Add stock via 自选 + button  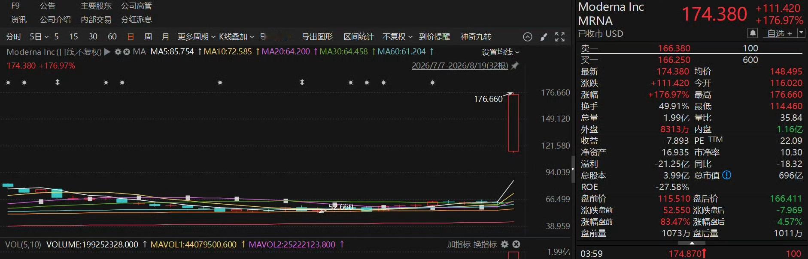(779, 33)
